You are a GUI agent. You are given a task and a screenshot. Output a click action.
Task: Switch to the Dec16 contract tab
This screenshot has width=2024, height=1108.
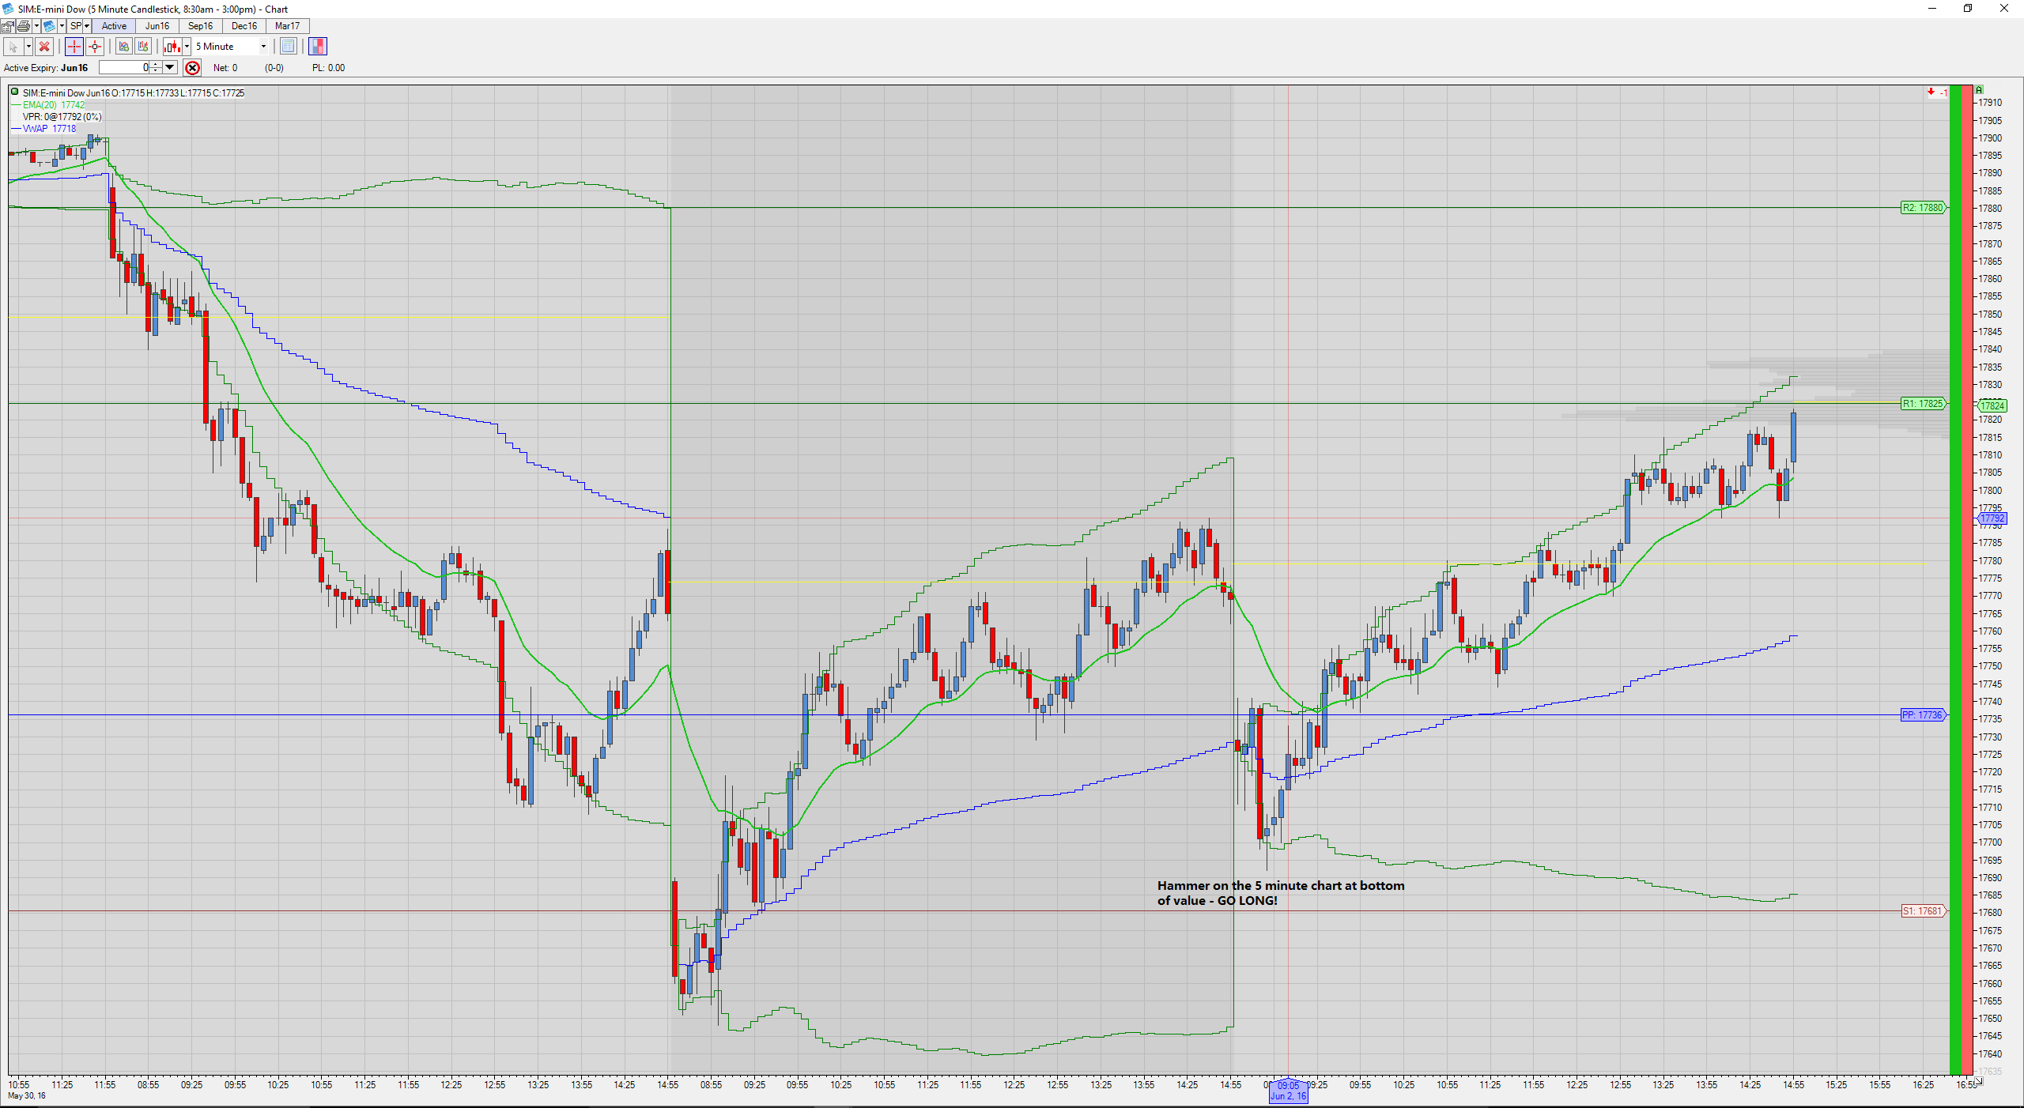click(244, 26)
